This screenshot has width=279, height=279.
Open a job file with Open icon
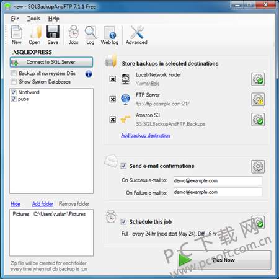coord(35,35)
